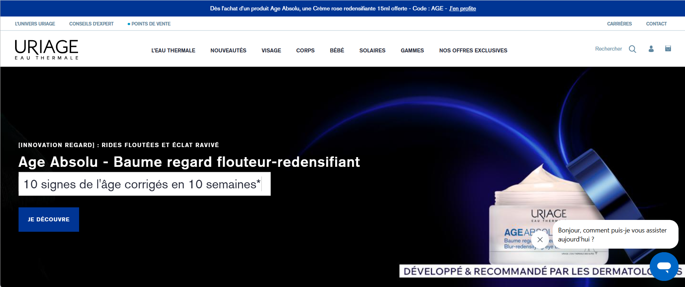Click the search magnifier icon

point(633,49)
